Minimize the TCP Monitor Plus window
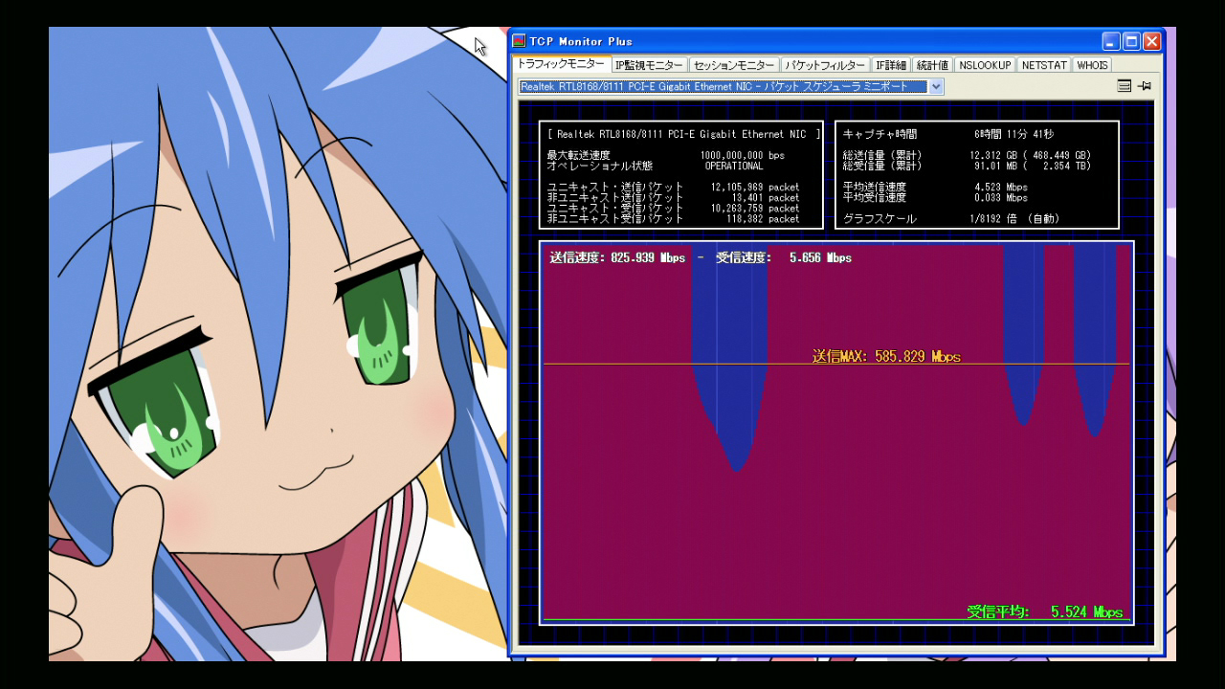The width and height of the screenshot is (1225, 689). pos(1110,41)
